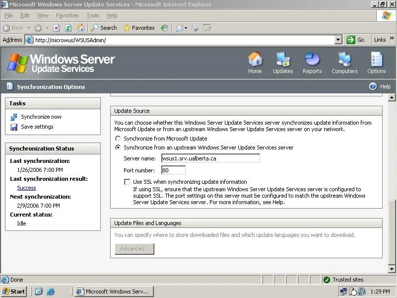The image size is (397, 298).
Task: Stop page loading with the red X icon
Action: (x=57, y=28)
